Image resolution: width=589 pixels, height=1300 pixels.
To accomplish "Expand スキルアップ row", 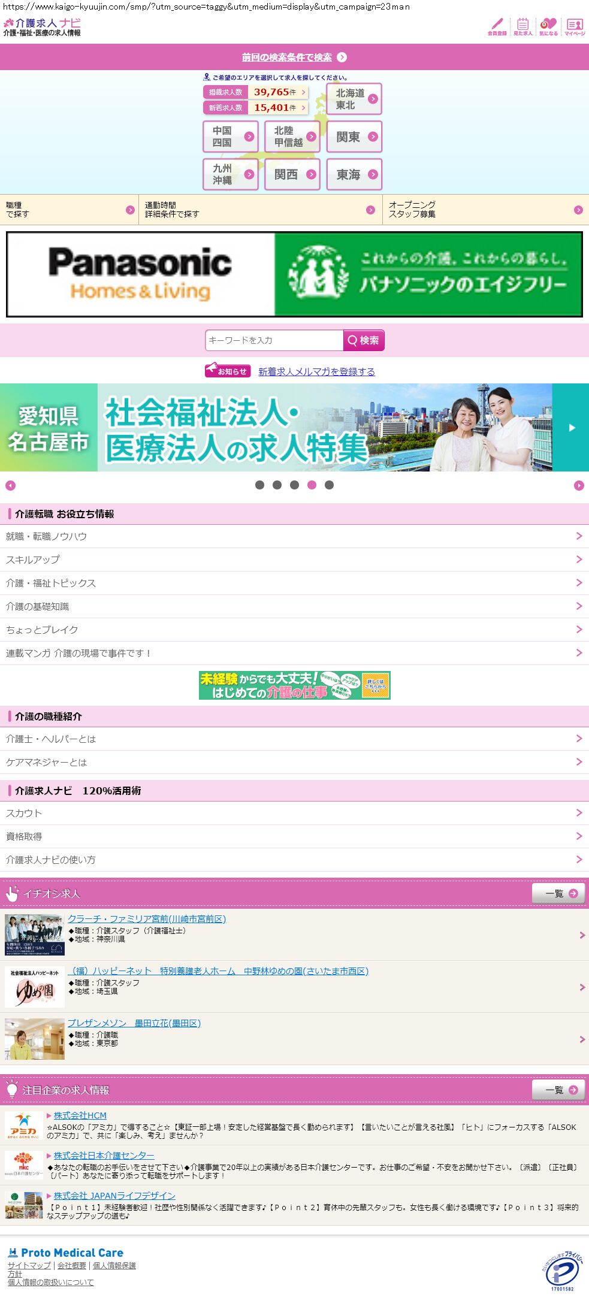I will click(x=294, y=560).
